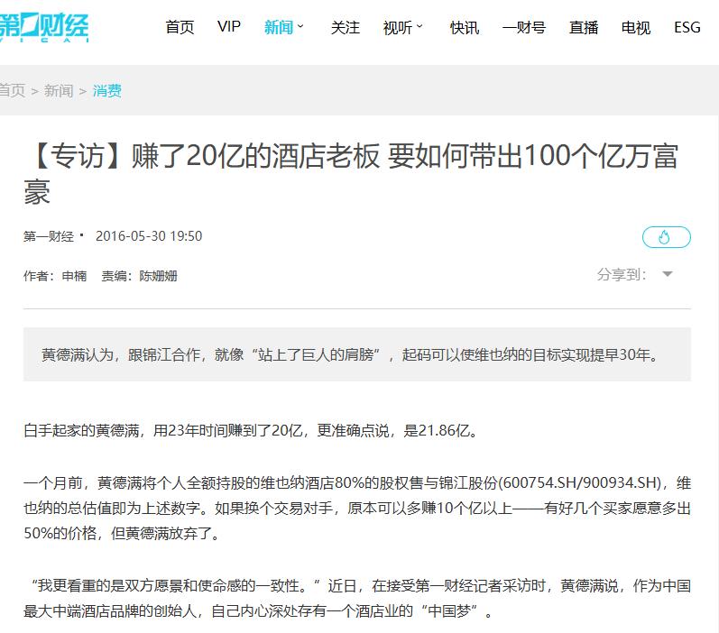Click the article headline about 酒店老板
This screenshot has width=719, height=633.
coord(351,173)
